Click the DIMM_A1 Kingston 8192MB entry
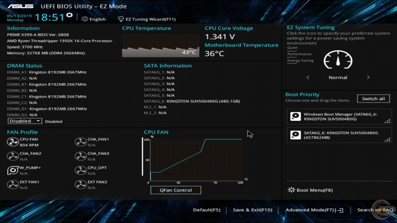The height and width of the screenshot is (223, 397). [x=47, y=72]
